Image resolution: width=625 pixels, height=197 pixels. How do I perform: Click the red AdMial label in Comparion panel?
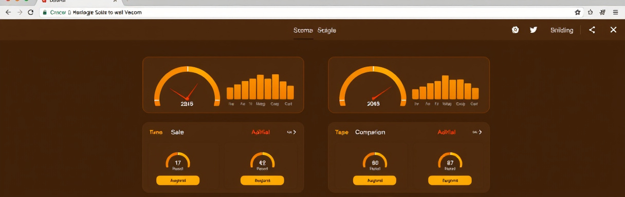447,132
